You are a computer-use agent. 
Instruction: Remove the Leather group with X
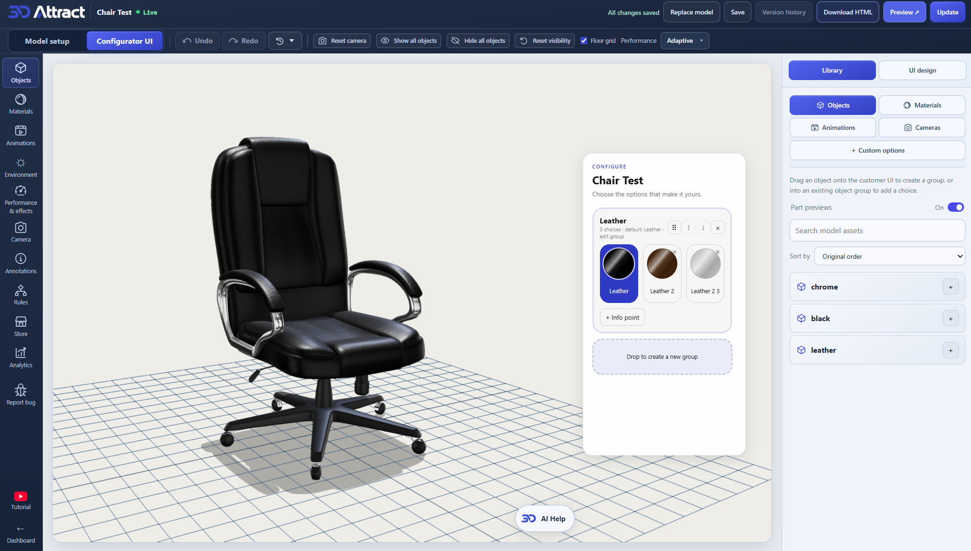coord(718,228)
